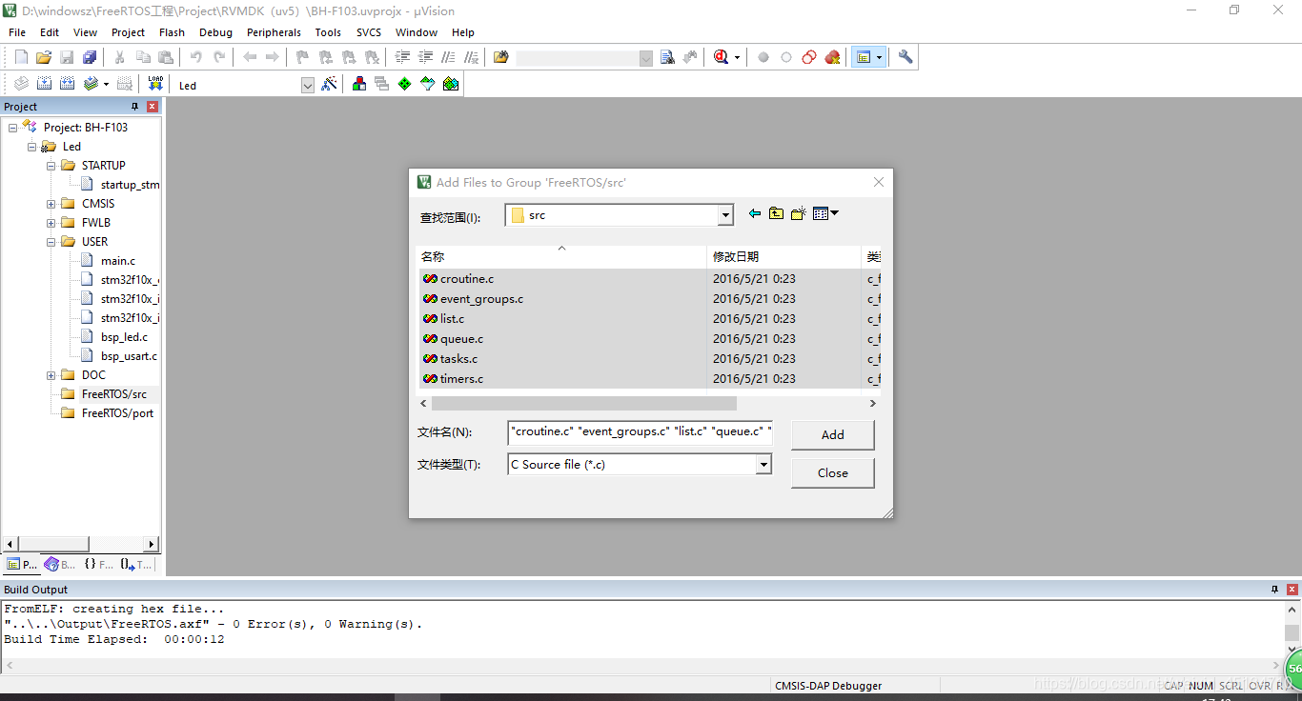Open the file type dropdown showing C Source file
The width and height of the screenshot is (1302, 701).
point(764,464)
